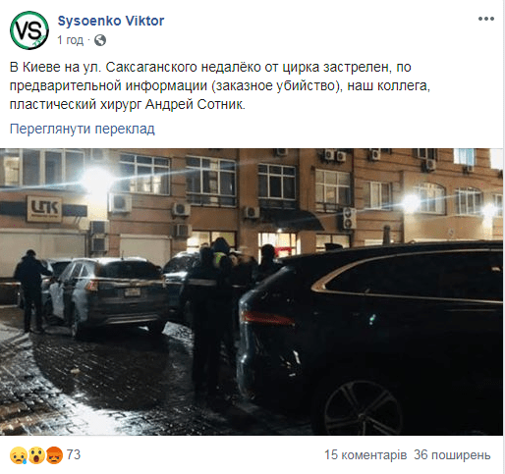The image size is (505, 474).
Task: Click the bright street lamp in photo
Action: click(x=97, y=182)
